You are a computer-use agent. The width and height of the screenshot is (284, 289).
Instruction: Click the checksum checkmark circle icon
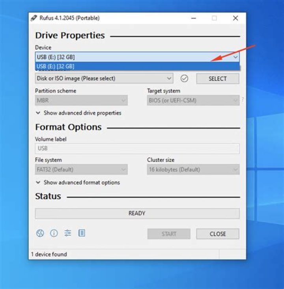click(184, 79)
